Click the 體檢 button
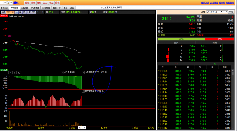 (x=39, y=3)
